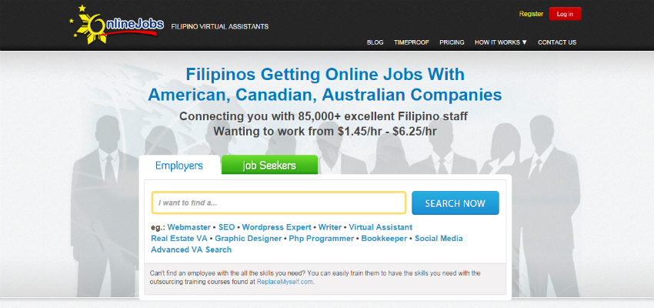
Task: Pick the Real Estate VA link
Action: click(x=179, y=239)
